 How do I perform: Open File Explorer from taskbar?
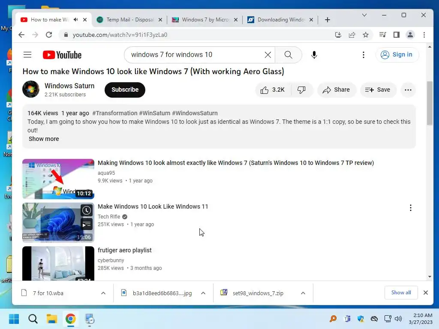pyautogui.click(x=52, y=319)
